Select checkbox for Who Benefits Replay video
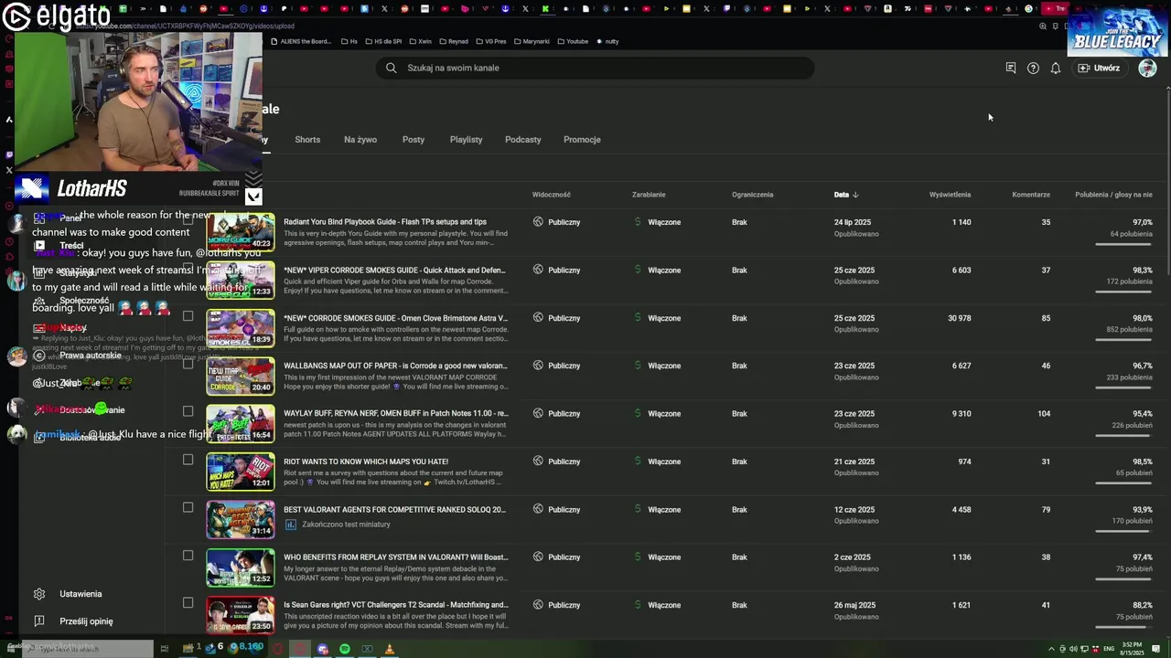This screenshot has height=658, width=1171. [x=188, y=556]
